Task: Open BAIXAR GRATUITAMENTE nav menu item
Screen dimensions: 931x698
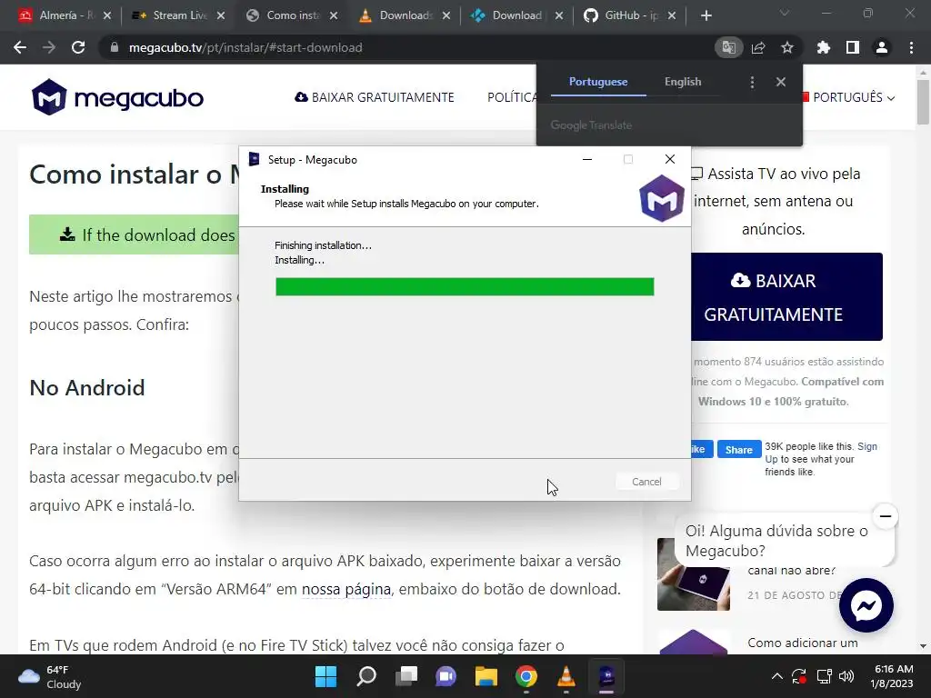Action: (x=375, y=97)
